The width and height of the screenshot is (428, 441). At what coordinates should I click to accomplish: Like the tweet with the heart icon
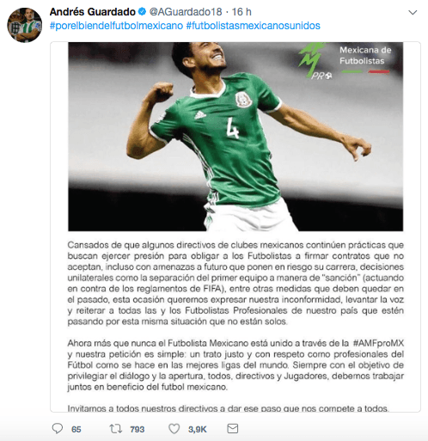click(x=174, y=429)
